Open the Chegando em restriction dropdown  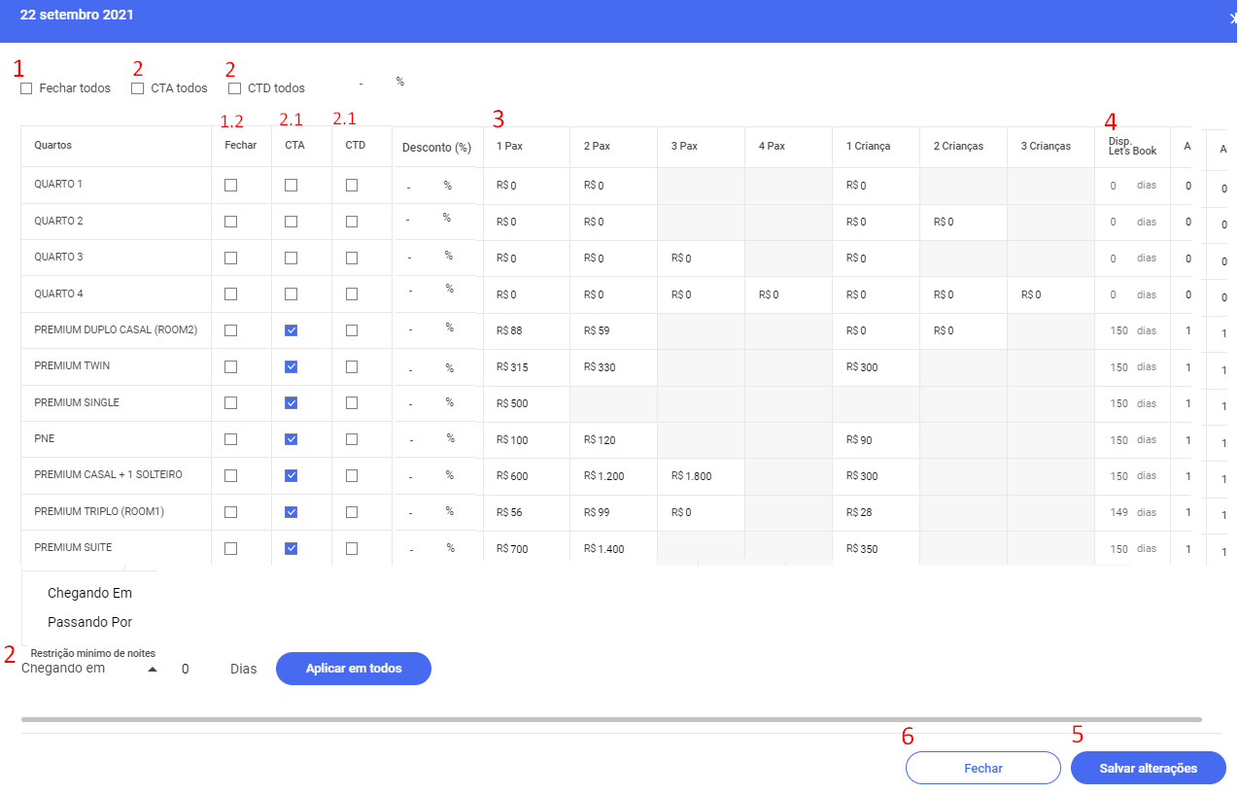click(x=89, y=669)
